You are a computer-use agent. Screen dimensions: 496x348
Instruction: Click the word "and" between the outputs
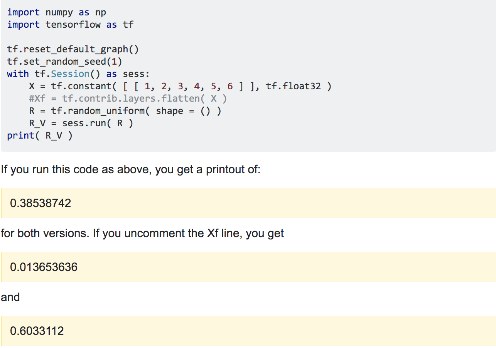click(10, 297)
